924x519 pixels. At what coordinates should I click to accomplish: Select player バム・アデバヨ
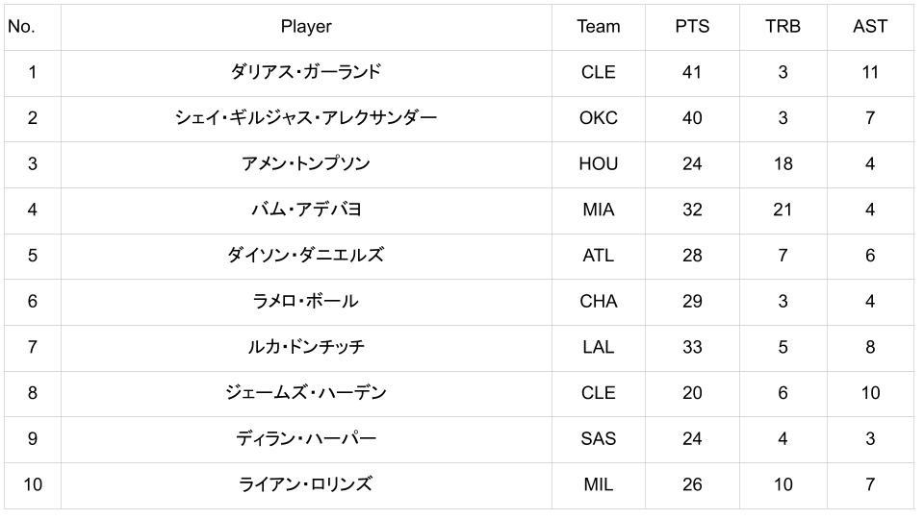click(x=306, y=210)
